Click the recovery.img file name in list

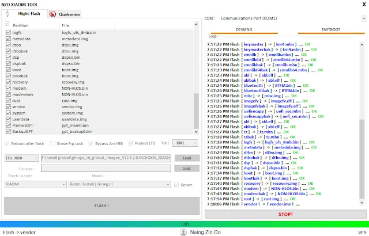pos(73,82)
